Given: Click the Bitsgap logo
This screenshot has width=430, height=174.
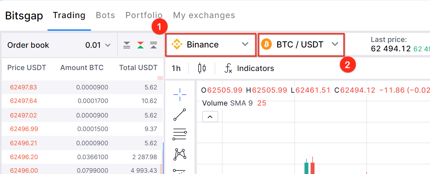Looking at the screenshot, I should [24, 15].
